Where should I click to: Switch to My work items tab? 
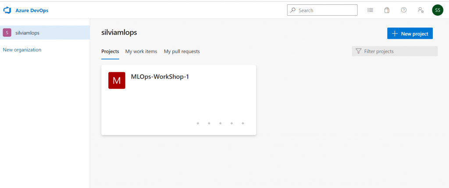pos(141,52)
